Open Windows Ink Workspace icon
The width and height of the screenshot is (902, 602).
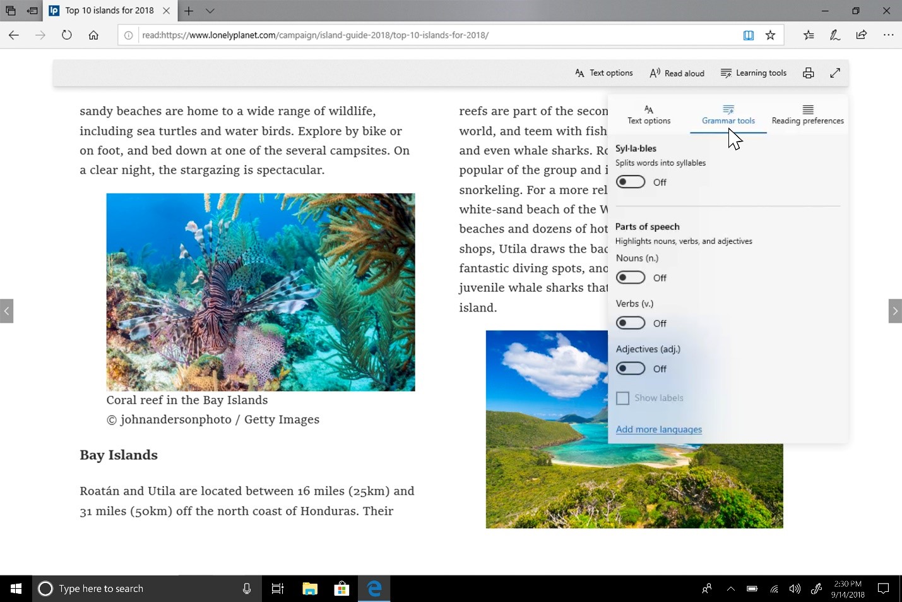coord(816,589)
